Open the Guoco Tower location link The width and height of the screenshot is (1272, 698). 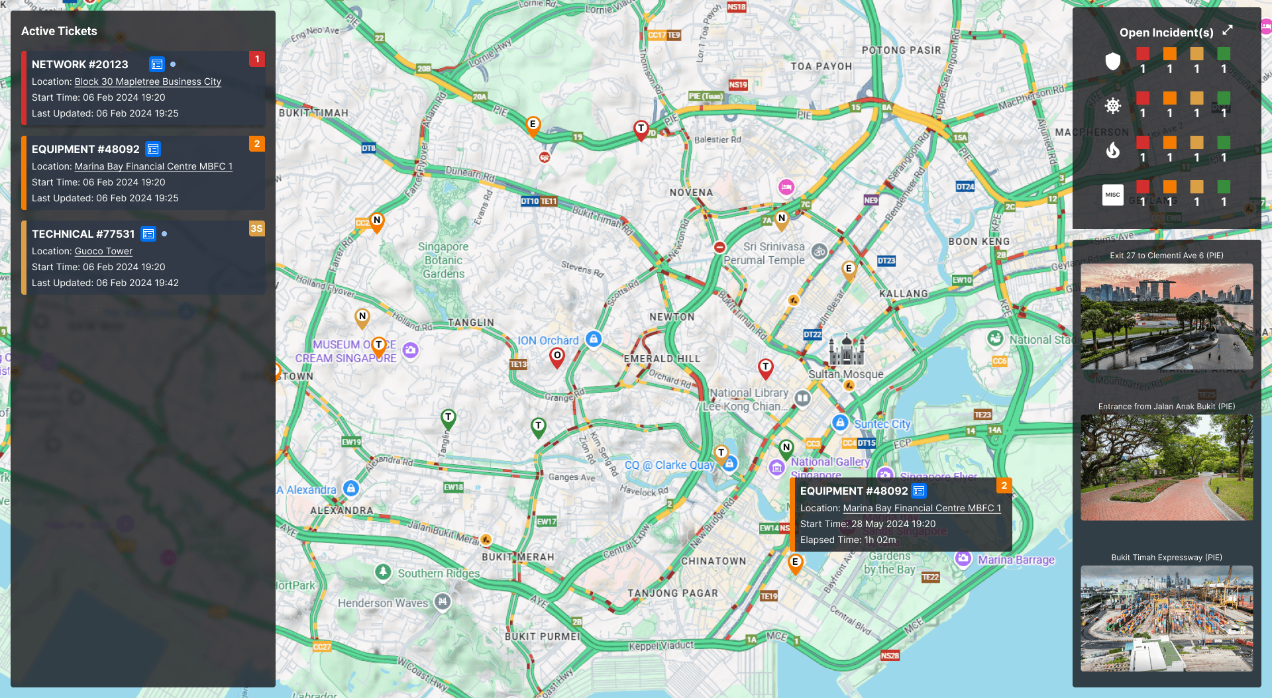(103, 251)
